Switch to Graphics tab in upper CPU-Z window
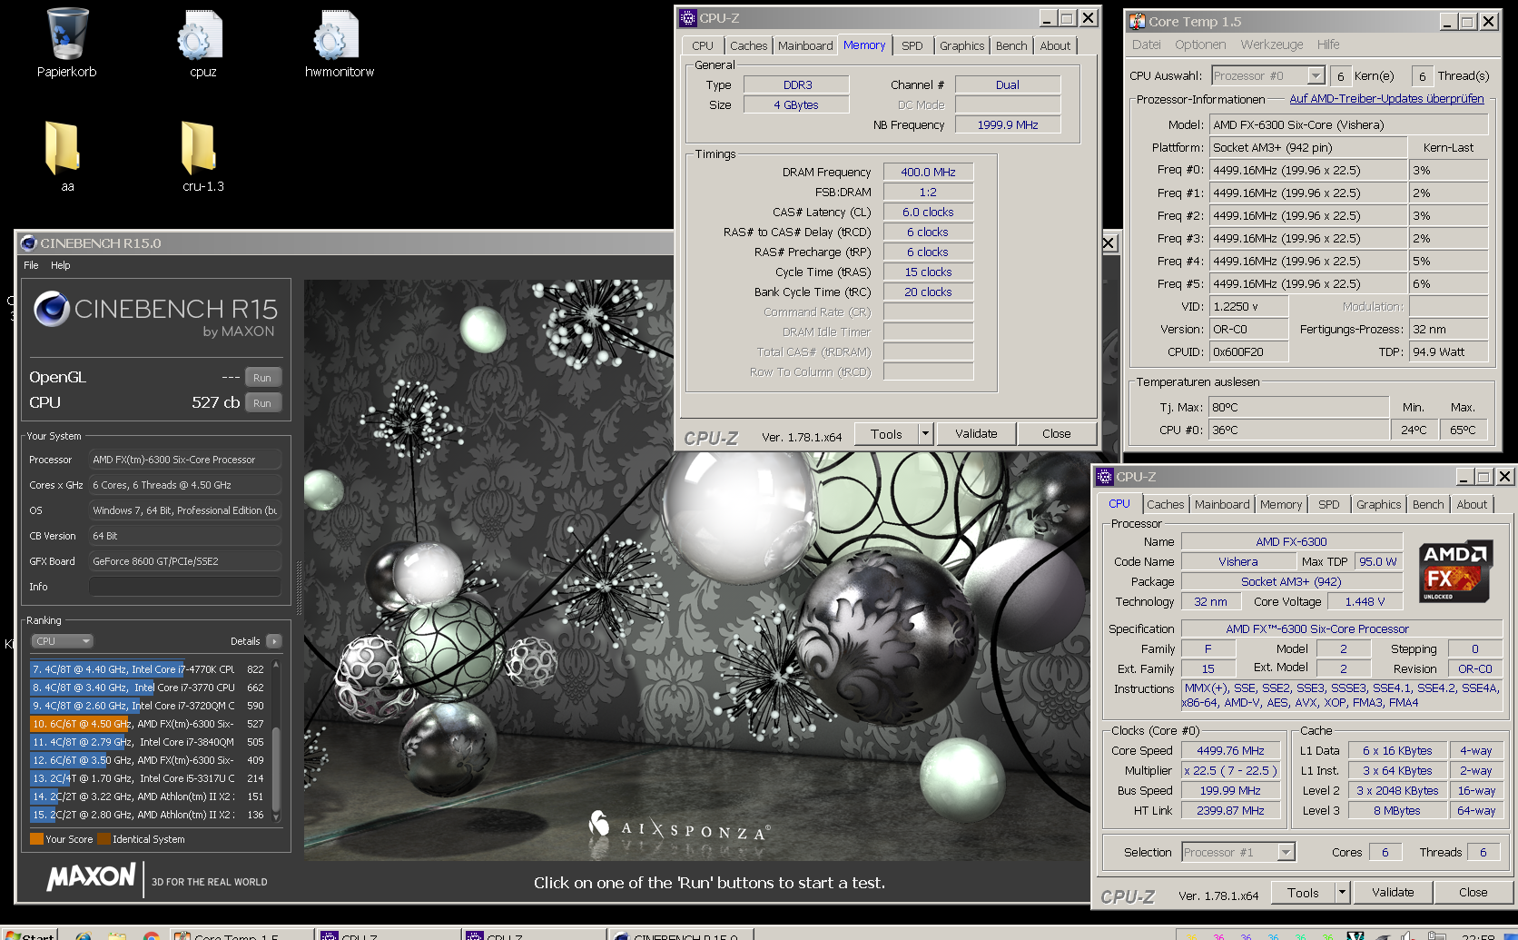The width and height of the screenshot is (1518, 940). 962,45
